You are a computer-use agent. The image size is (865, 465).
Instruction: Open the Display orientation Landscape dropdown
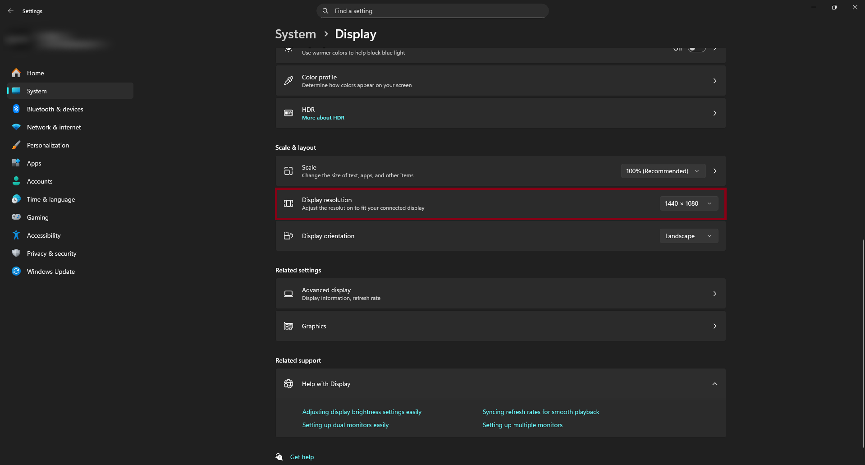click(x=688, y=236)
